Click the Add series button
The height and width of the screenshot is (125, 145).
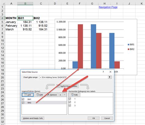coord(28,95)
